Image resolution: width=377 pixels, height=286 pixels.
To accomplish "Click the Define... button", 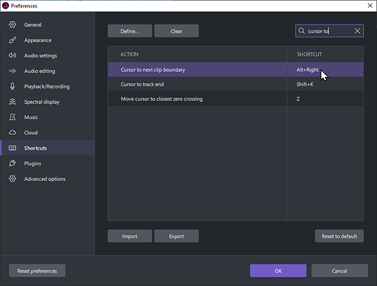I will tap(129, 31).
